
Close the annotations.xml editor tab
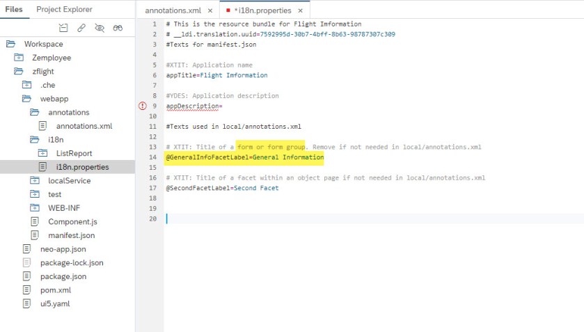(x=210, y=11)
